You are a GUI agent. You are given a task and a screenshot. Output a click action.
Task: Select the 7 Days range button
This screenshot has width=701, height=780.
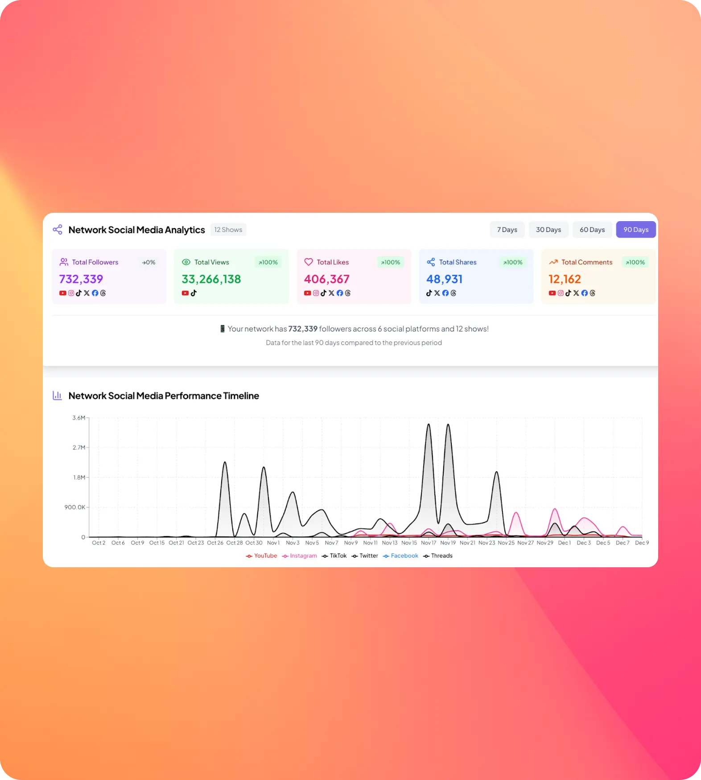click(x=507, y=230)
